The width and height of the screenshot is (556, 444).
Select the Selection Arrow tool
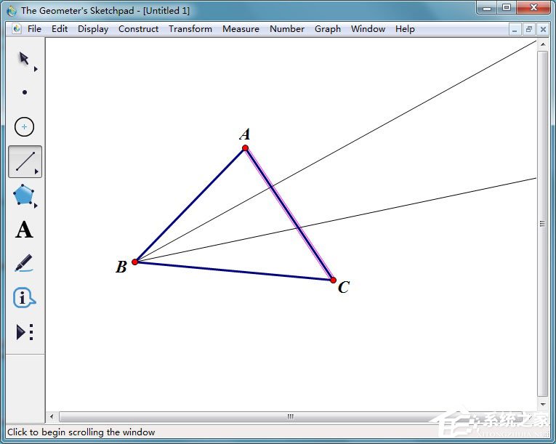pos(24,59)
